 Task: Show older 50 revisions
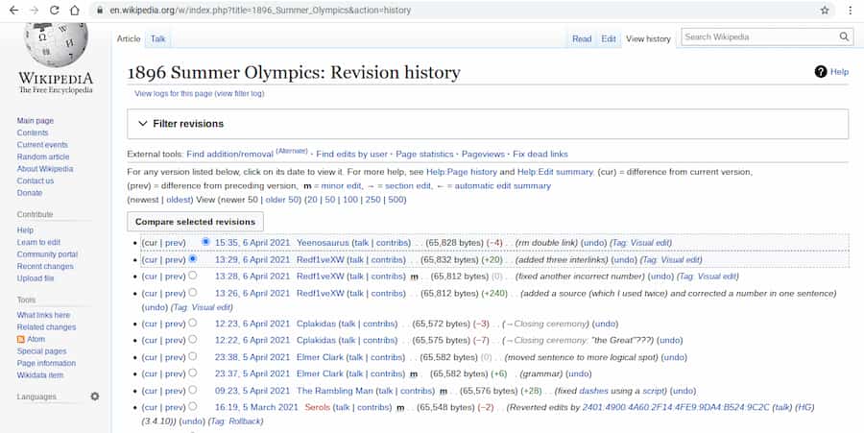click(x=282, y=200)
